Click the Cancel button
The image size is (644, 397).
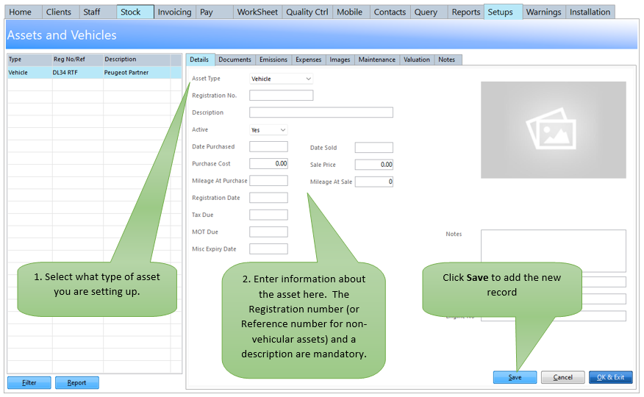[x=562, y=377]
